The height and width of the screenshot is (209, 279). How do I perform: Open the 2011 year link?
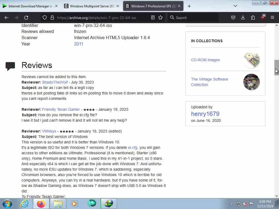click(x=78, y=44)
